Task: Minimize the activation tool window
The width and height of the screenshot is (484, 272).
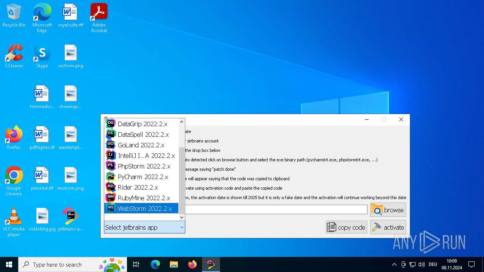Action: pyautogui.click(x=366, y=119)
